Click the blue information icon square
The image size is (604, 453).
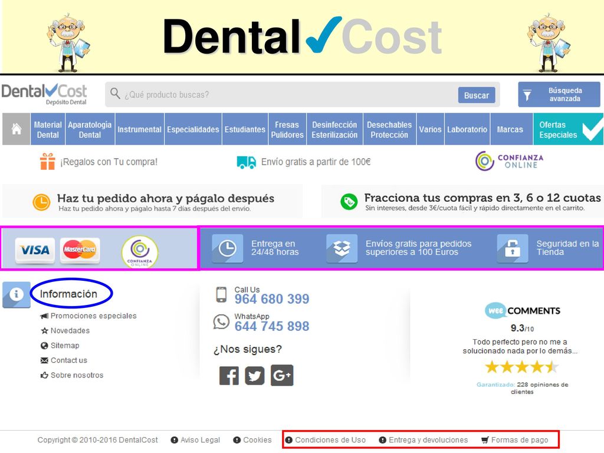tap(16, 295)
